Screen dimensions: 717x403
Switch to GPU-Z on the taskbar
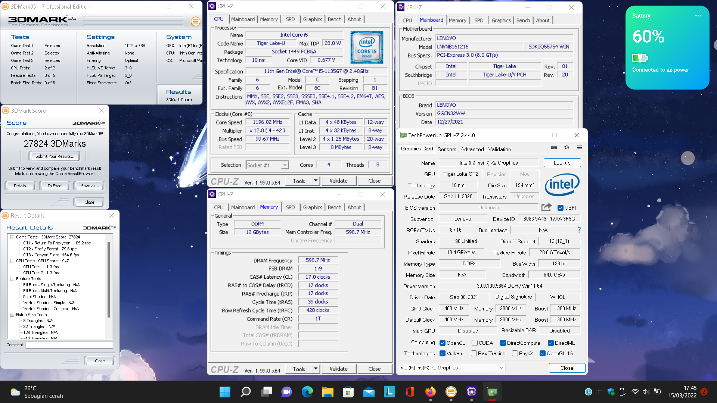tap(492, 392)
